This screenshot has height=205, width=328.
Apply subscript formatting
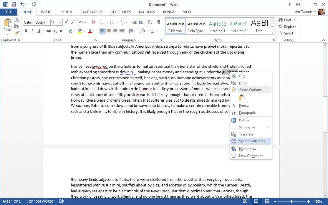tap(55, 31)
